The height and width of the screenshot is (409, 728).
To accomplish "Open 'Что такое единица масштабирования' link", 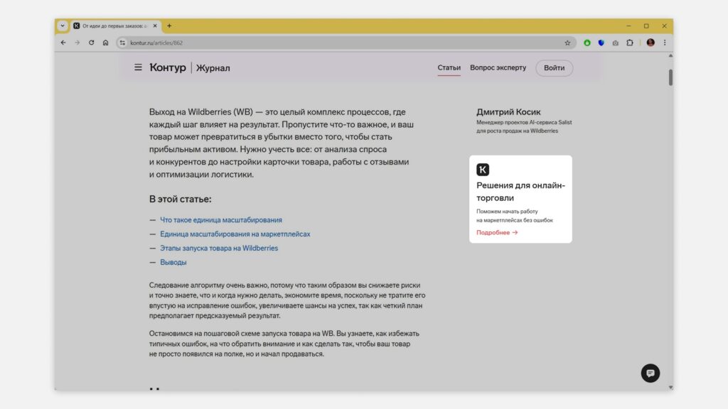I will [x=221, y=220].
